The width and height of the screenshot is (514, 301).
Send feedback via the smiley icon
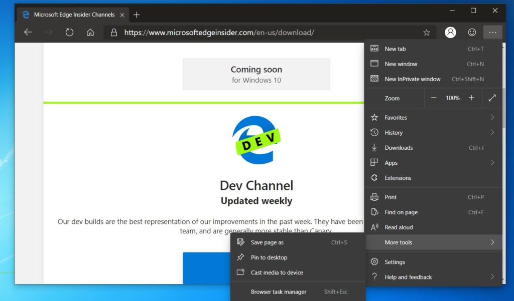[x=472, y=32]
